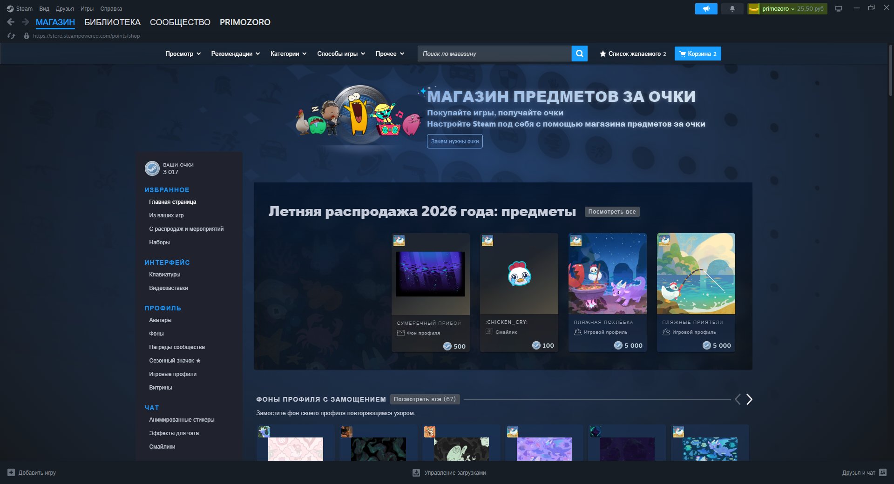Expand the Прочее dropdown

(390, 54)
